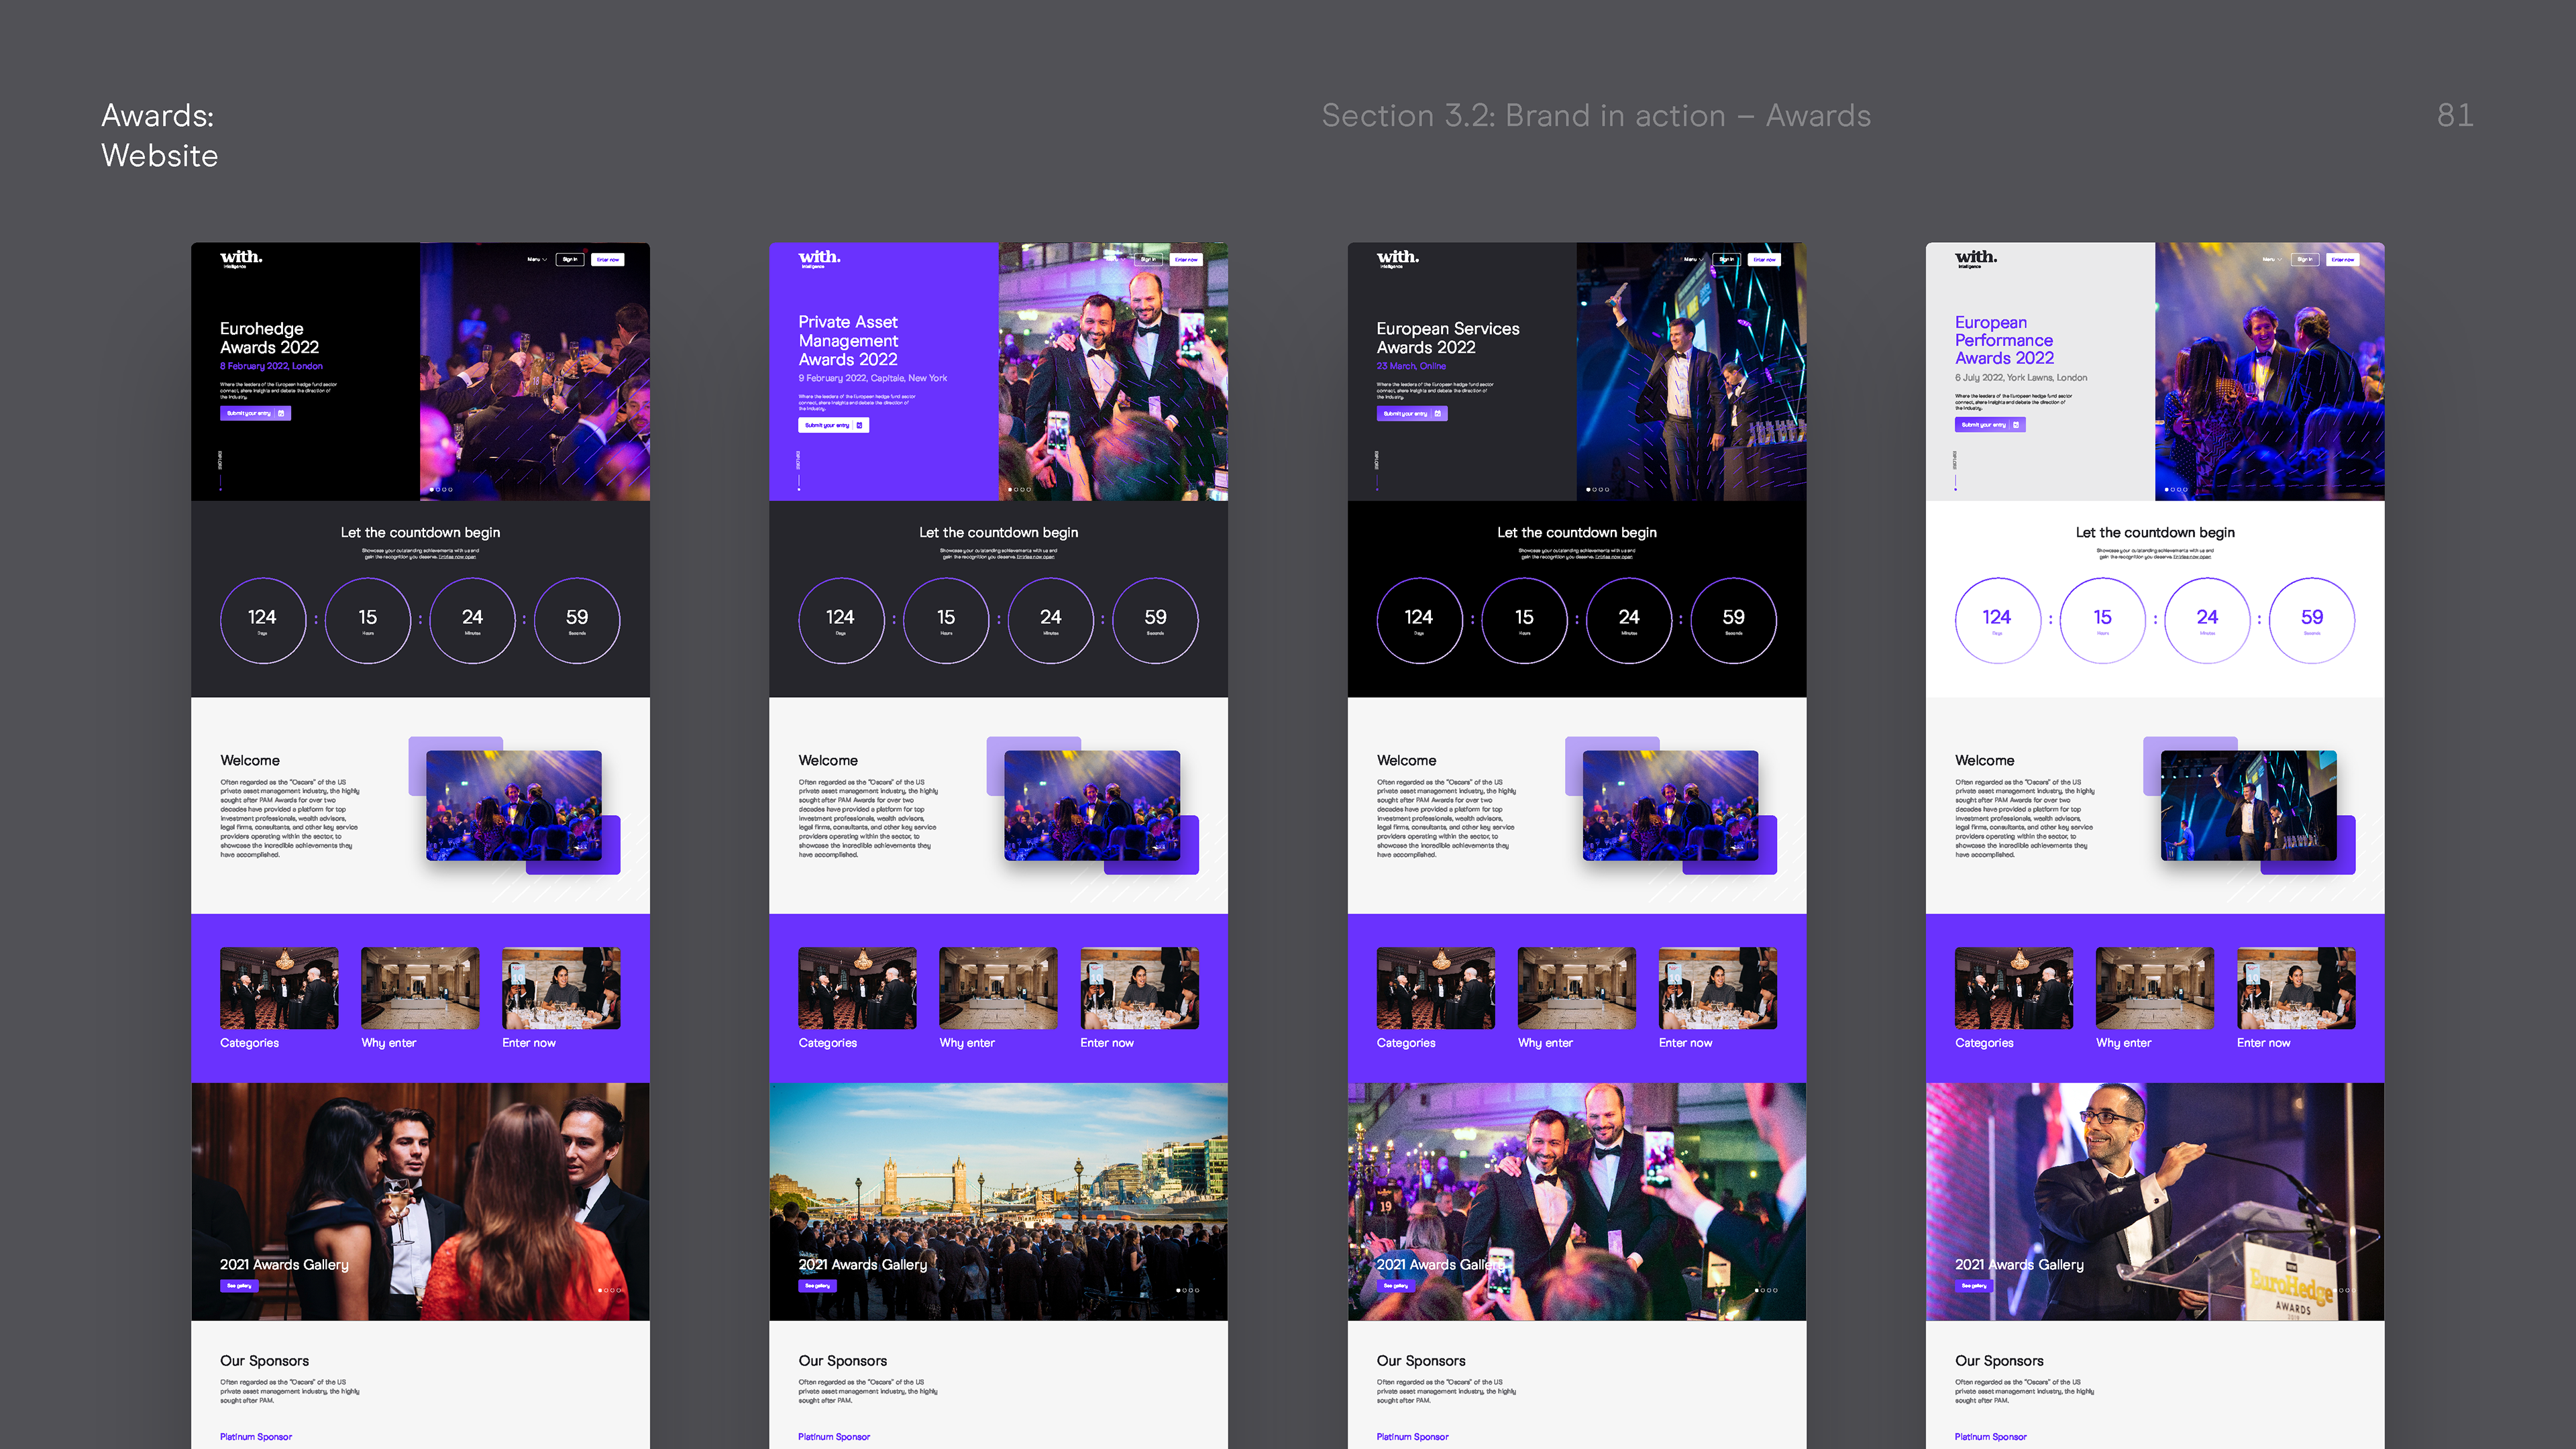Open Categories thumbnail on Eurohedge page
Image resolution: width=2576 pixels, height=1449 pixels.
click(x=279, y=988)
